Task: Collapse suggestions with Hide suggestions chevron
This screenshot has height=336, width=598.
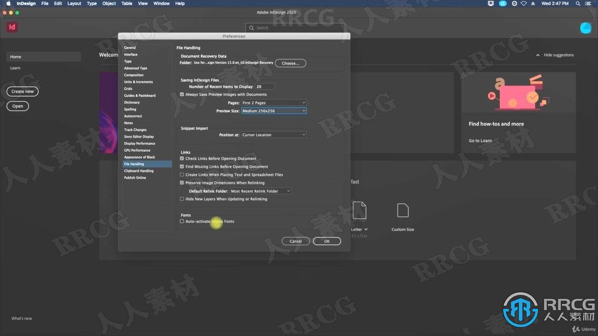Action: (538, 55)
